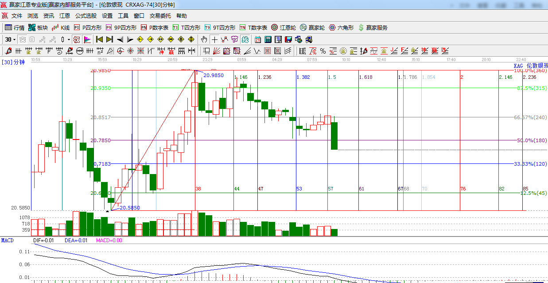548x283 pixels.
Task: Select the plain percent sign drawing tool
Action: click(x=323, y=51)
